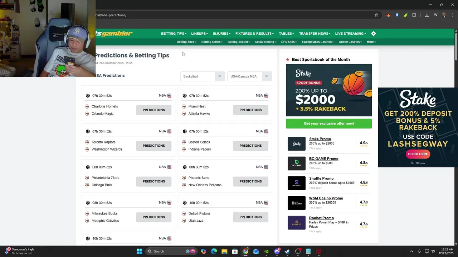The height and width of the screenshot is (257, 458).
Task: View Predictions for Hornets vs Magic
Action: click(154, 110)
